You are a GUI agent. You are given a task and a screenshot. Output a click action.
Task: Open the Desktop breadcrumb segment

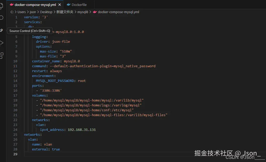pos(46,12)
